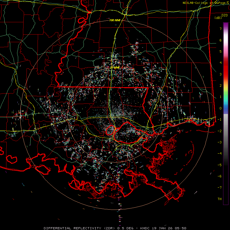230x230 pixels.
Task: Click the 0 tick label on the scale
Action: point(221,108)
